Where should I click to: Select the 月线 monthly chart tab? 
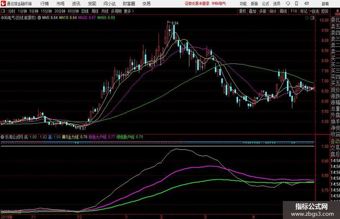point(105,11)
